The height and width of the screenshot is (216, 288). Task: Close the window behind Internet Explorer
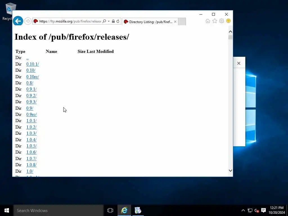[238, 63]
